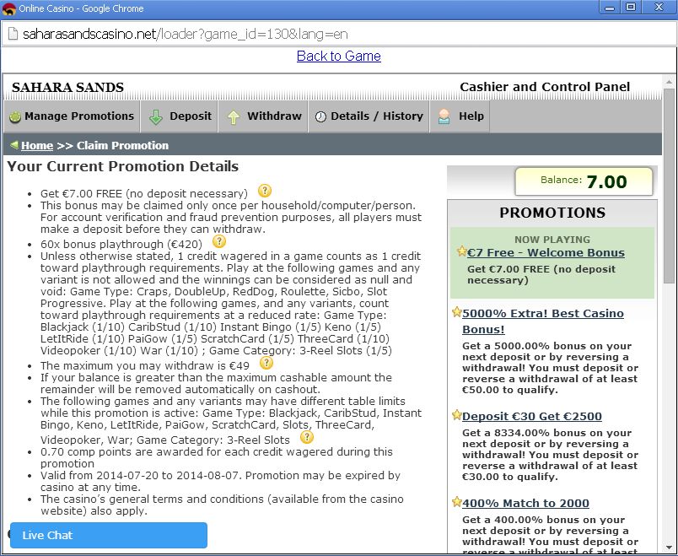
Task: Minimize the Online Casino Chrome window
Action: (610, 8)
